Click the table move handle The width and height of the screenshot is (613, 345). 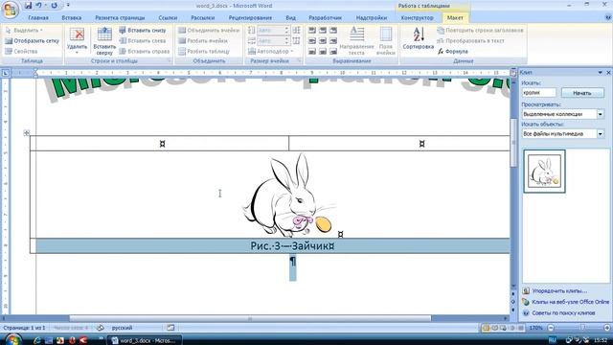click(27, 133)
